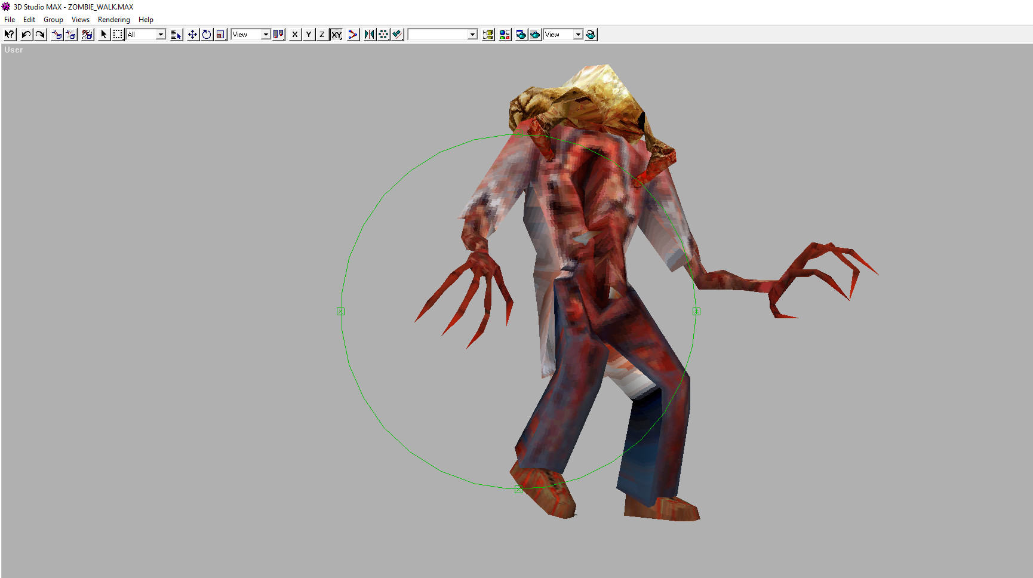Click the Redo button
The width and height of the screenshot is (1033, 578).
[39, 34]
